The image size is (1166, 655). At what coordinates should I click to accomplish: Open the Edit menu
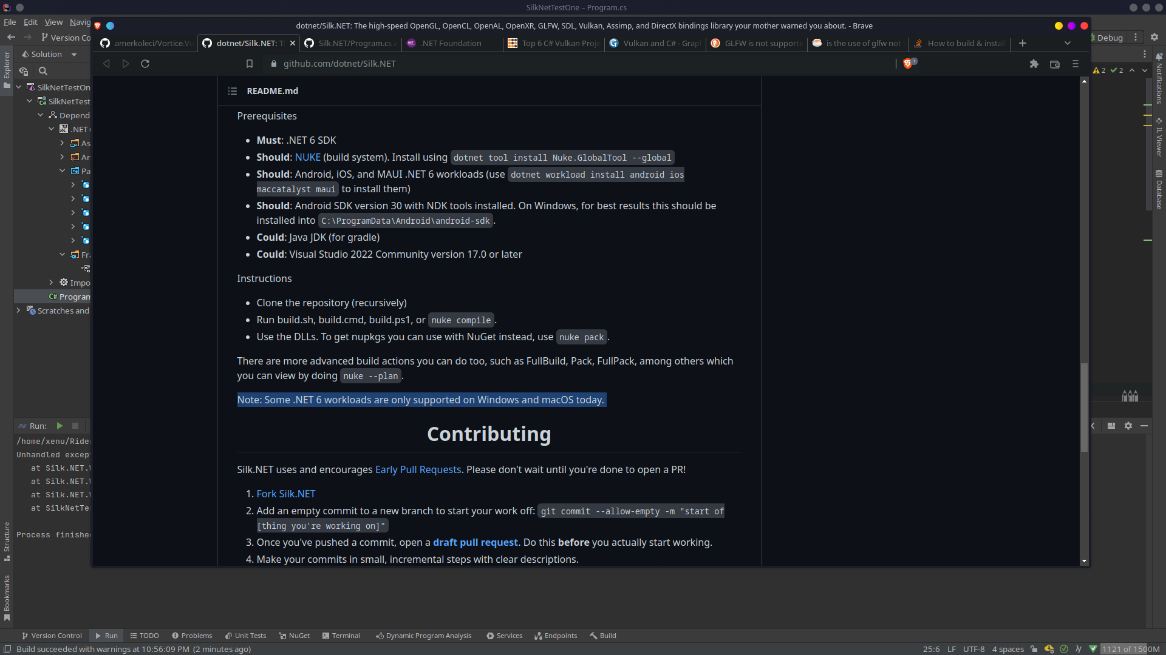30,22
